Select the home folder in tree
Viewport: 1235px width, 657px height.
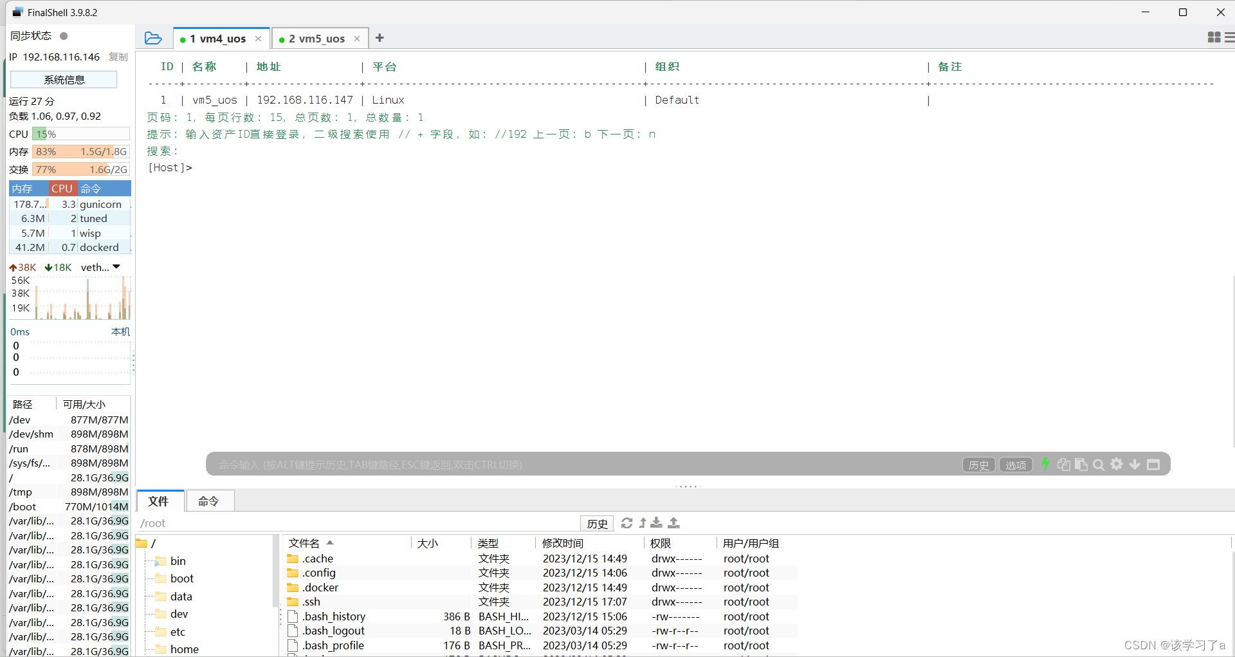coord(177,649)
